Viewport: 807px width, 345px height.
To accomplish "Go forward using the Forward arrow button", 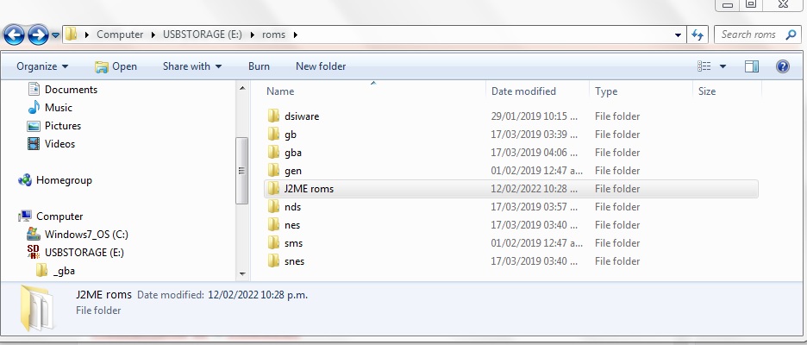I will coord(38,35).
